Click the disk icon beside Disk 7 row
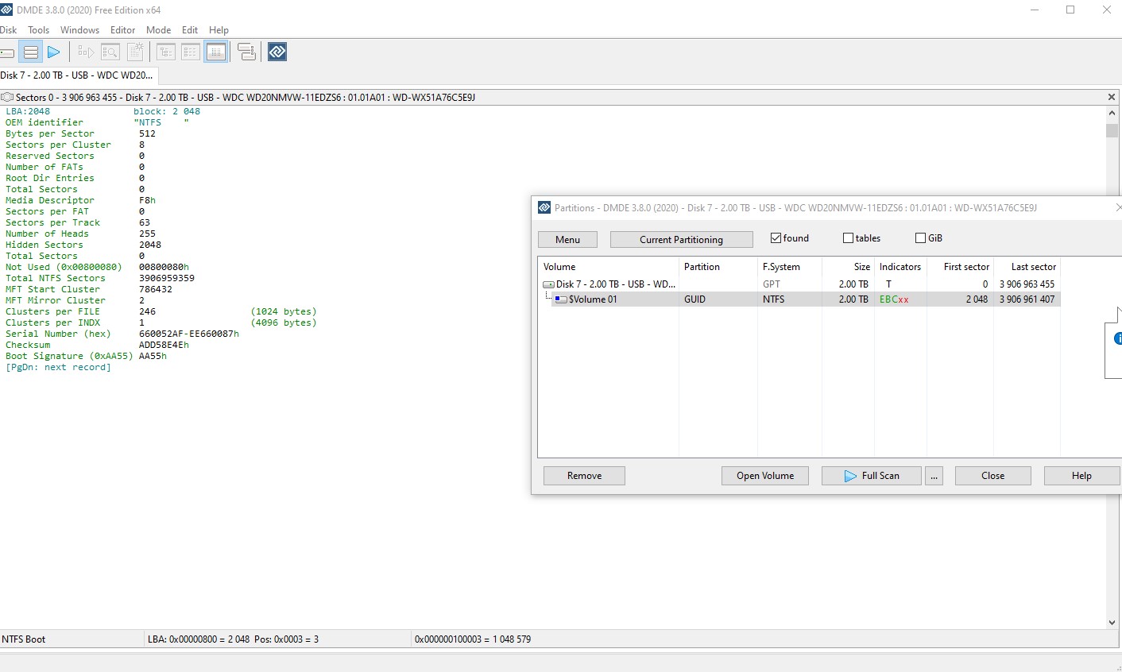Viewport: 1122px width, 672px height. click(x=548, y=284)
